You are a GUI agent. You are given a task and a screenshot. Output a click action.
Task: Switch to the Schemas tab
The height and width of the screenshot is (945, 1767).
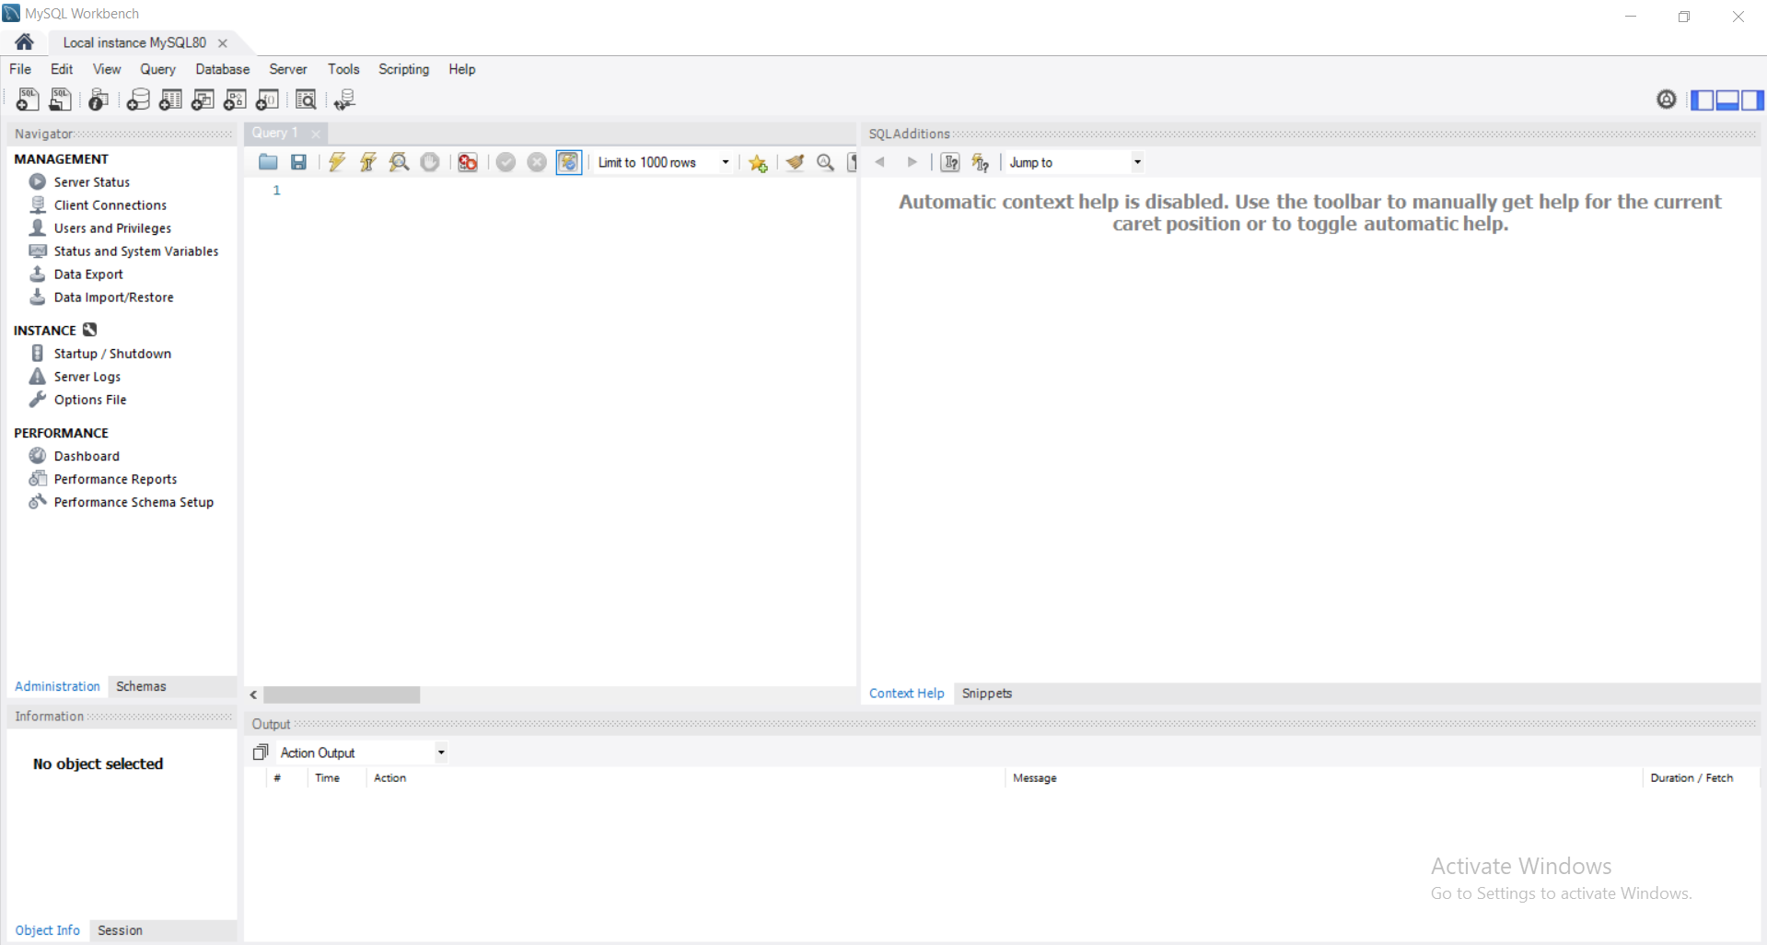(x=141, y=686)
